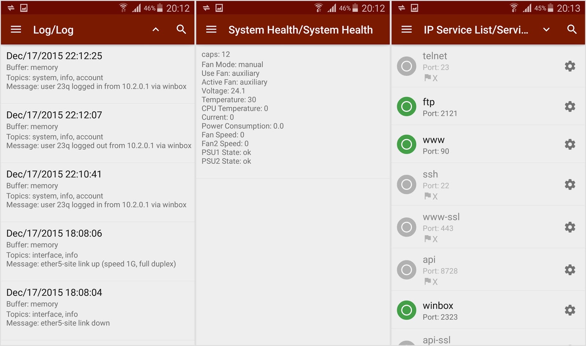The image size is (586, 346).
Task: Select log entry Dec/17/2015 22:12:07
Action: [97, 133]
